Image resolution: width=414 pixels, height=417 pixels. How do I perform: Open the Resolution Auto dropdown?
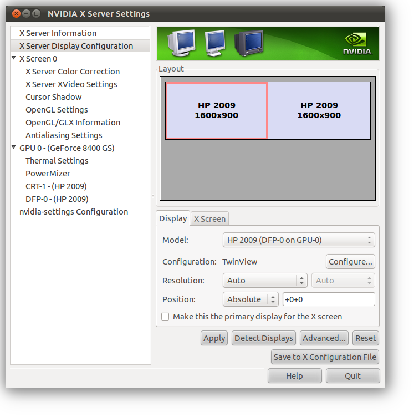tap(264, 281)
